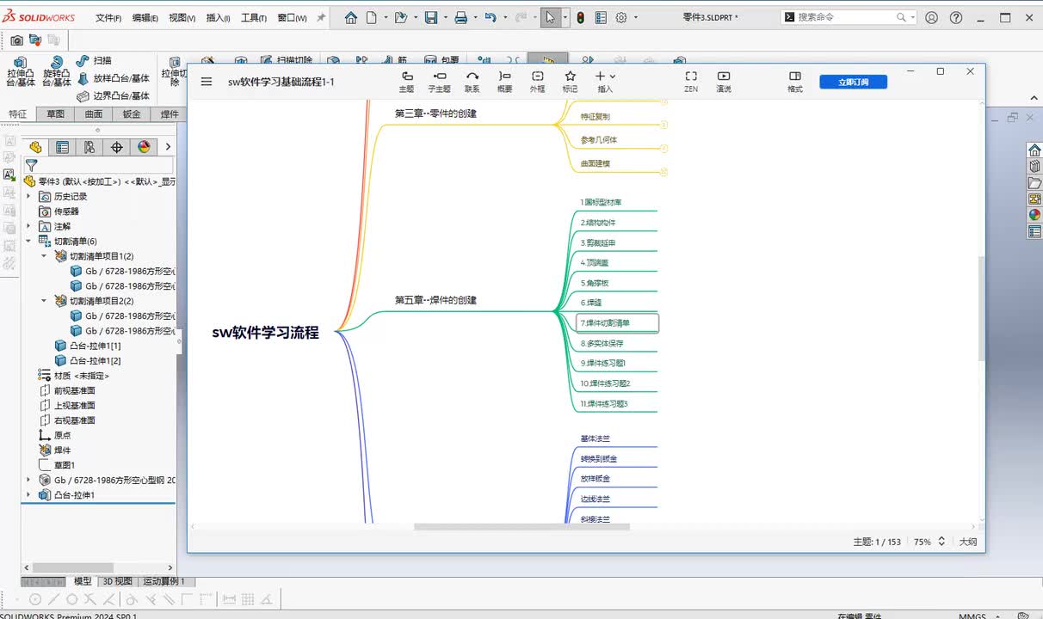Open the ConfigurationManager tab

coord(89,147)
